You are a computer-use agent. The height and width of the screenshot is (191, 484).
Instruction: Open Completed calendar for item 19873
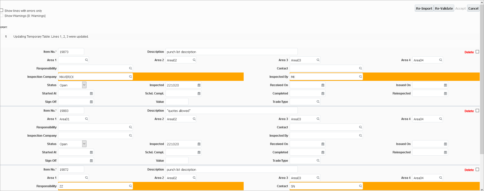click(x=323, y=93)
